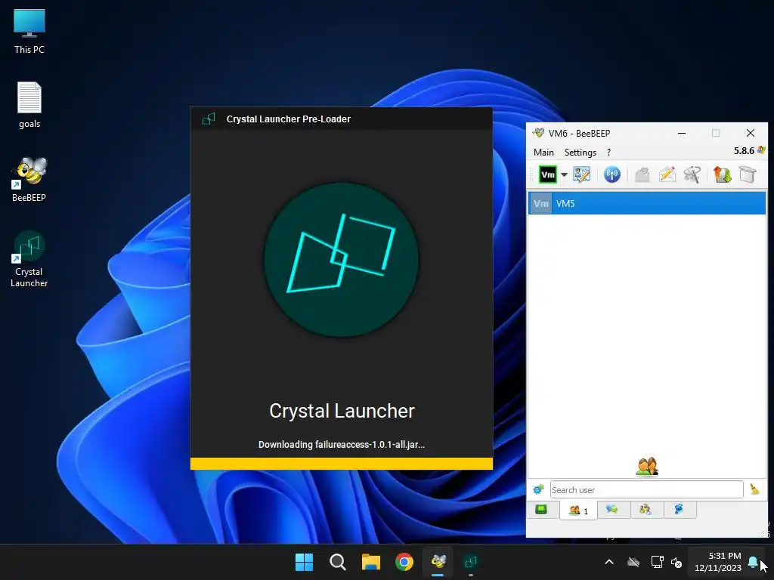Select This PC desktop icon
Screen dimensions: 774x580
(29, 30)
